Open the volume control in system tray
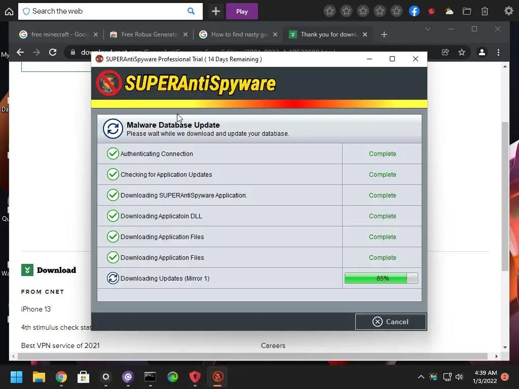Screen dimensions: 519x389 (459, 377)
